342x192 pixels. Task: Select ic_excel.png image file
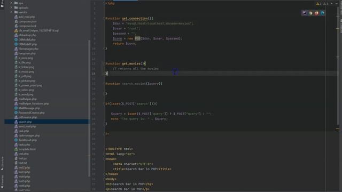coord(26,58)
